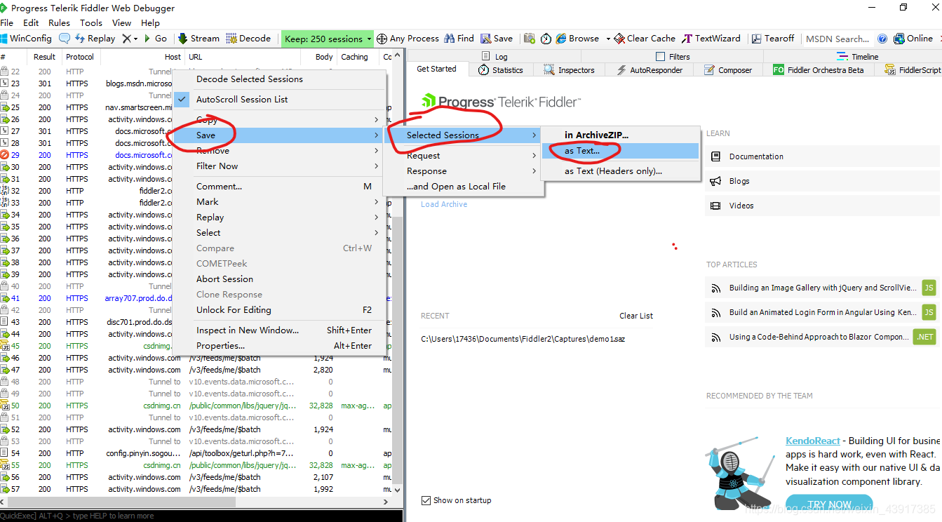942x522 pixels.
Task: Click the KendoReact link
Action: [x=812, y=441]
